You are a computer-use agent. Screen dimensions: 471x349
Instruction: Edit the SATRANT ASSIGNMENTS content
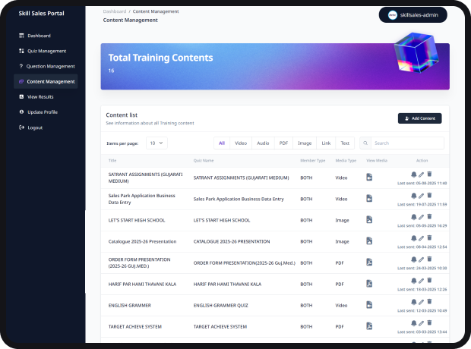tap(421, 174)
